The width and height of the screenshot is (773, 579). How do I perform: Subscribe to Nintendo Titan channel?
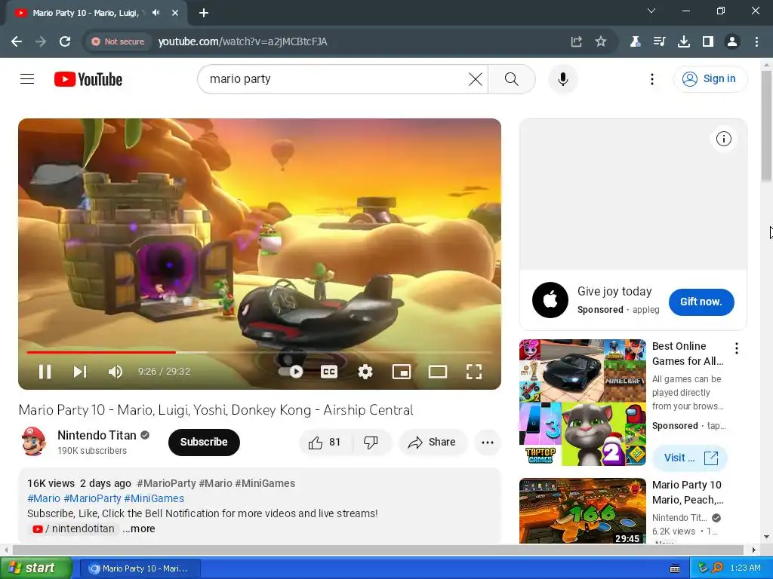pyautogui.click(x=204, y=442)
